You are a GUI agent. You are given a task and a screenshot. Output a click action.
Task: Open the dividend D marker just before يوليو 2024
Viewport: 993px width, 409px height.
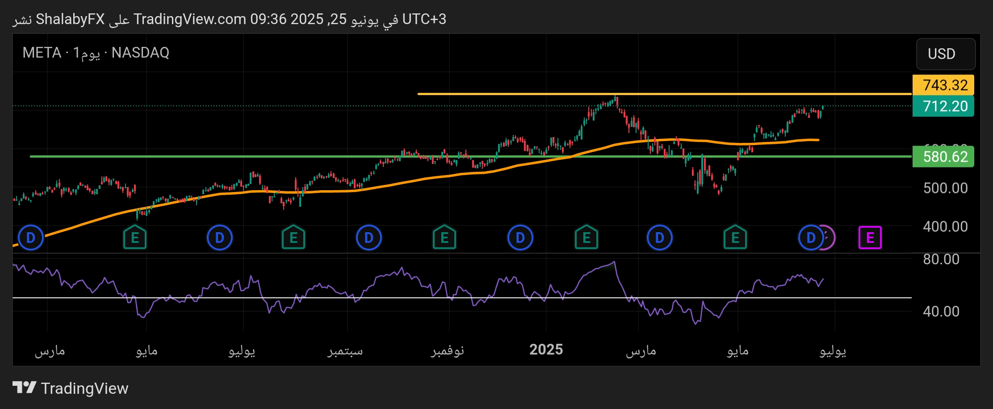point(220,238)
